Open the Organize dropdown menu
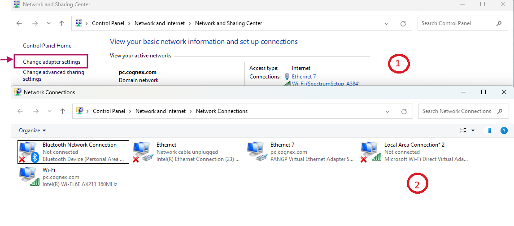The width and height of the screenshot is (514, 226). click(x=32, y=130)
